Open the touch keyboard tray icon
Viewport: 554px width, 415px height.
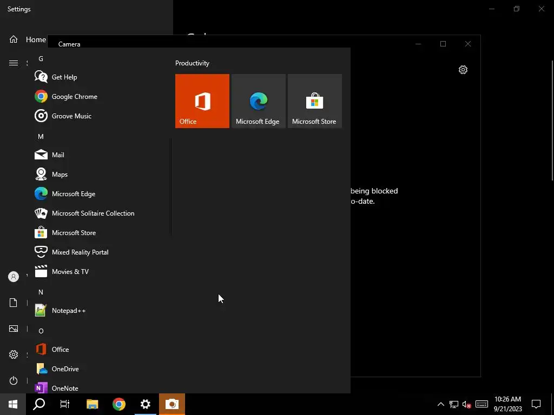click(482, 404)
